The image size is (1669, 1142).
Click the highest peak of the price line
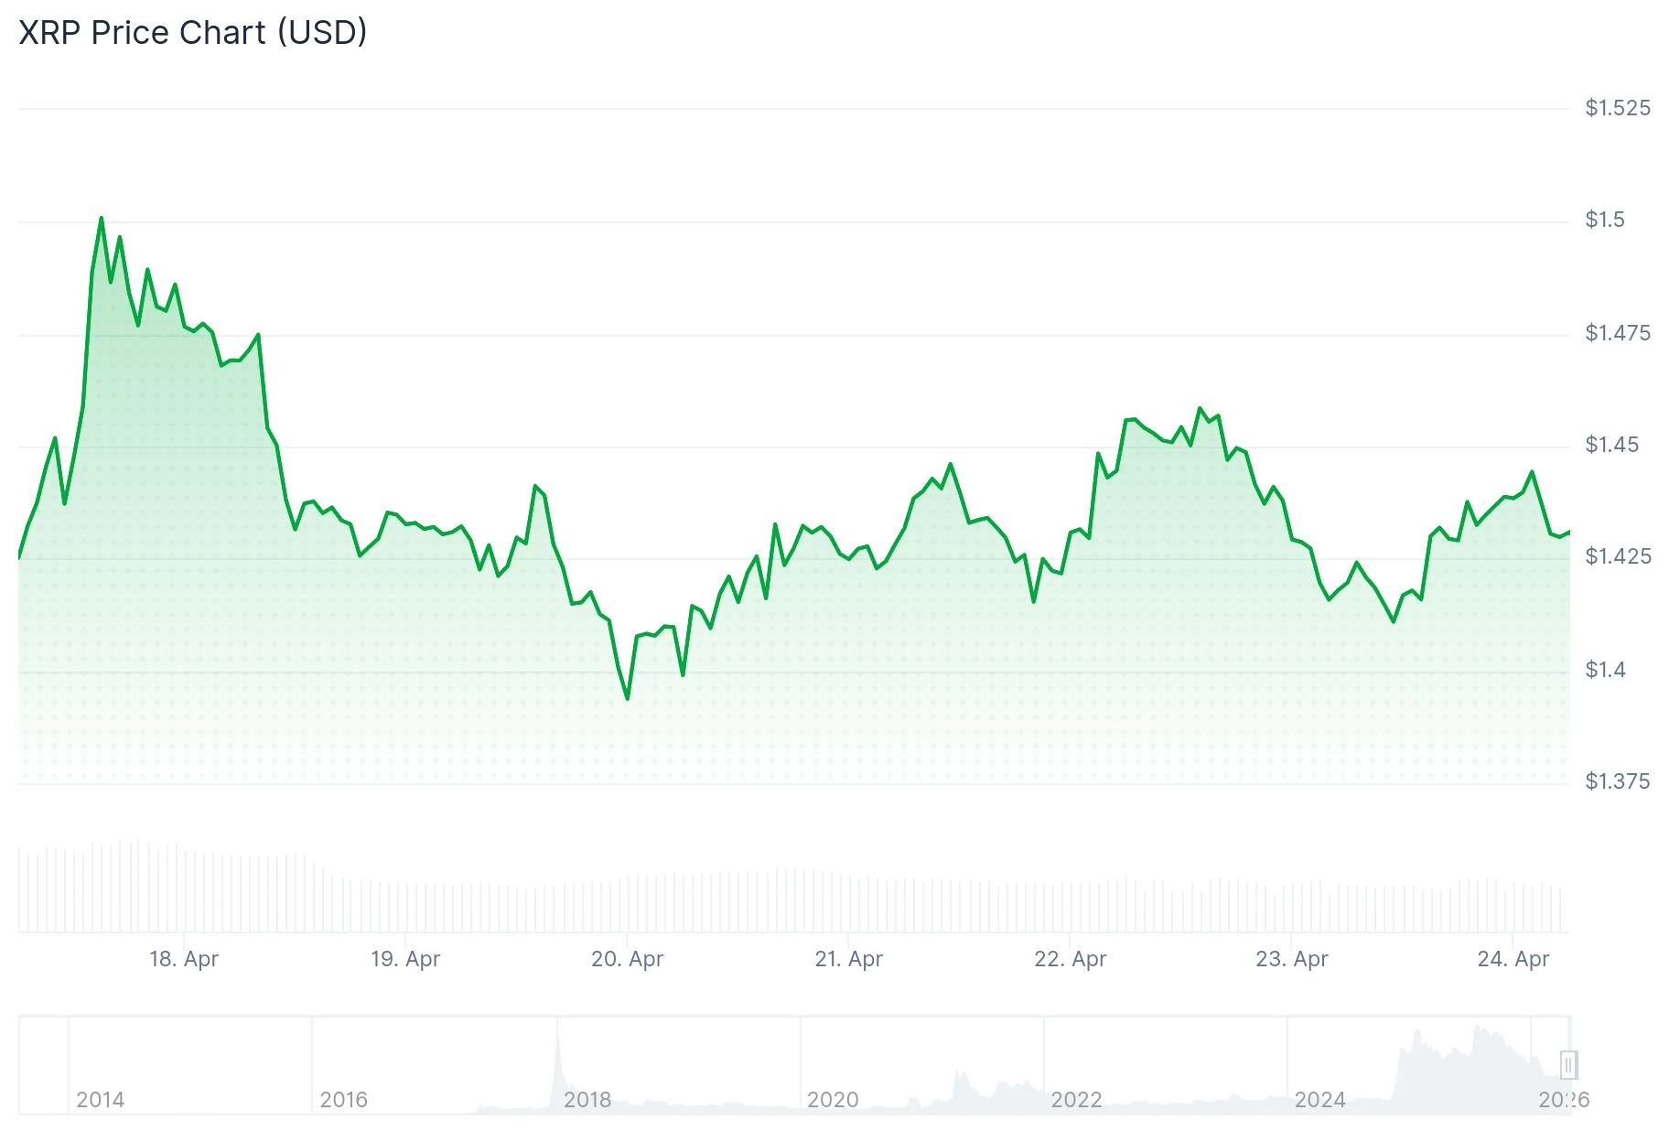coord(101,218)
